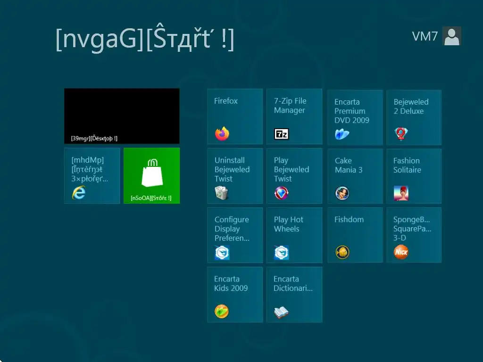Click the Internet Explorer tile's pseudo-localized label
This screenshot has height=362, width=483.
pos(90,169)
